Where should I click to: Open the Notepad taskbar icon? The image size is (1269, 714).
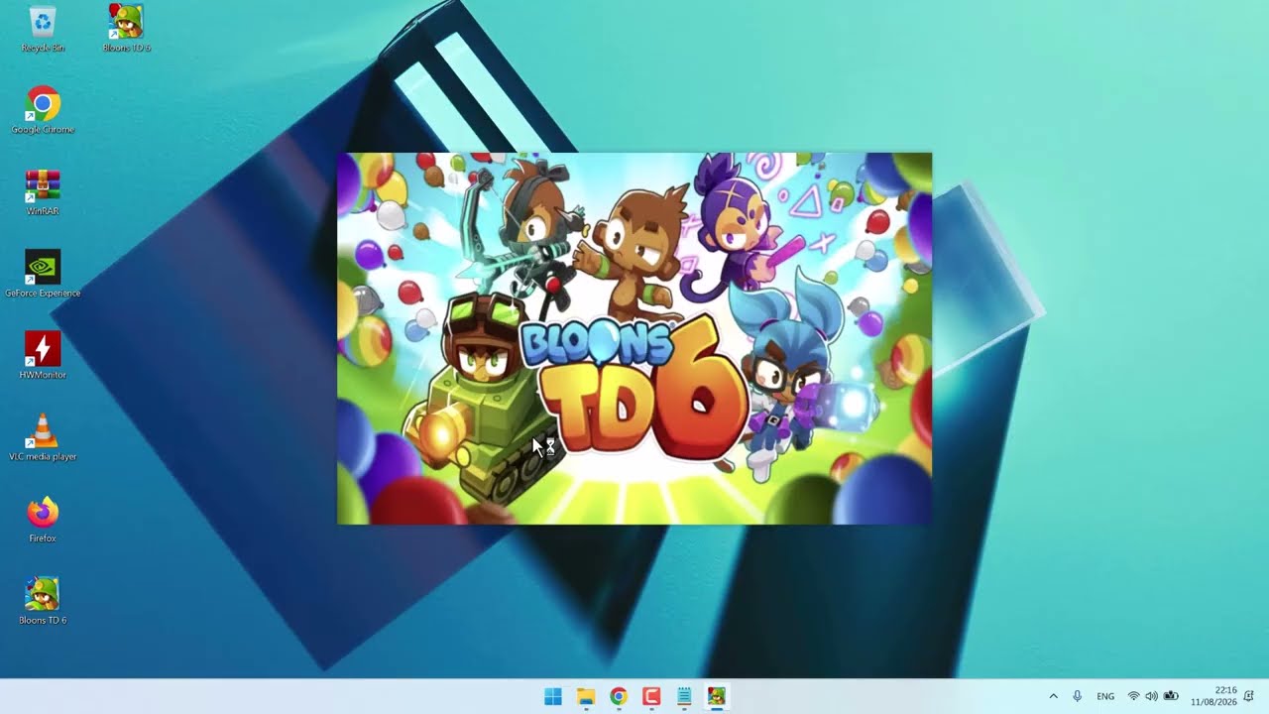684,696
